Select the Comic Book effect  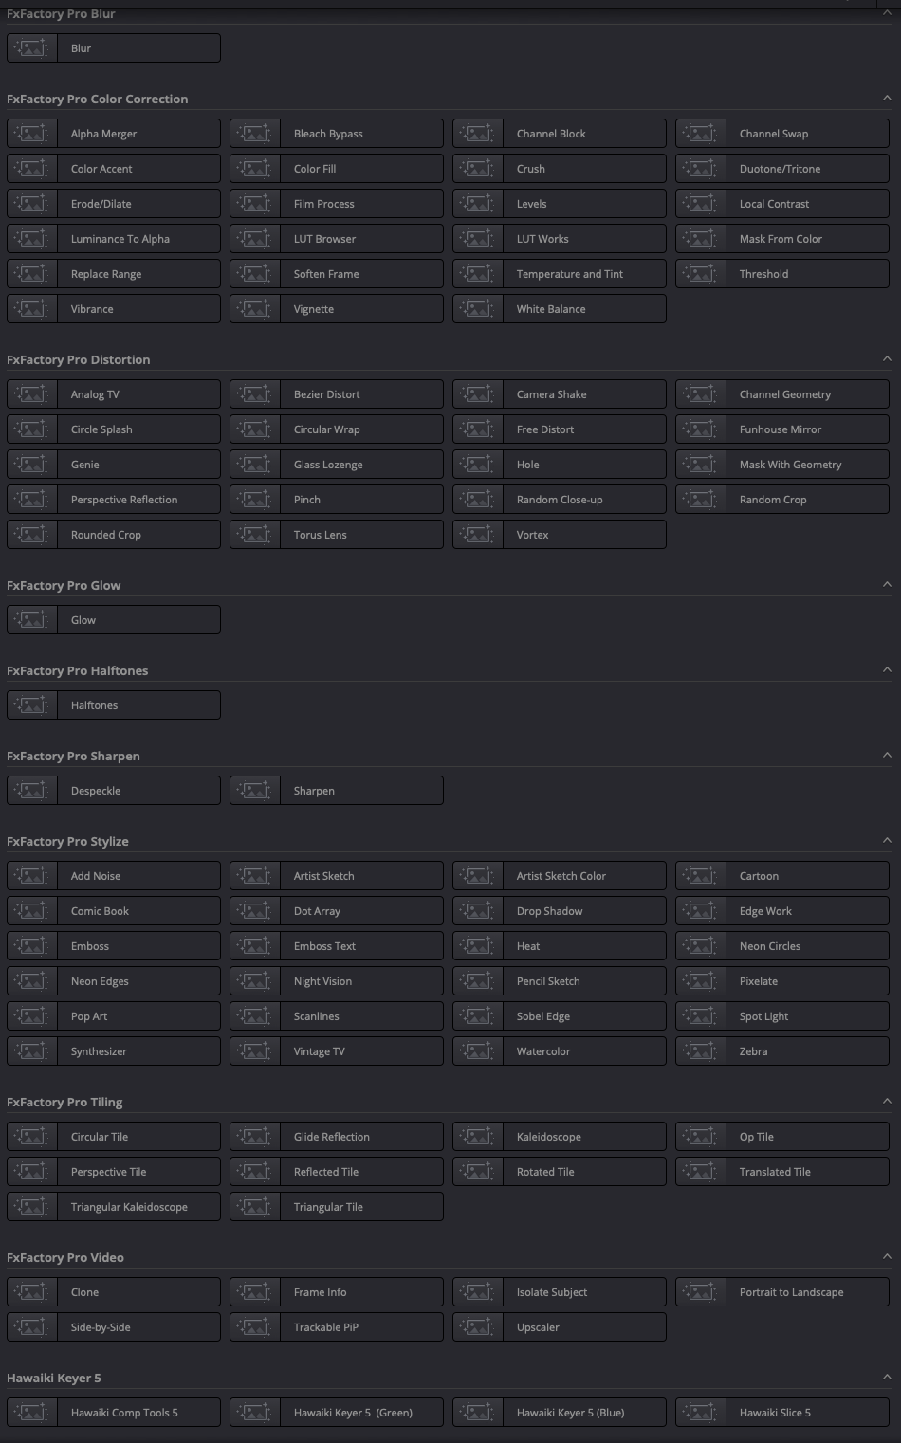(x=114, y=911)
